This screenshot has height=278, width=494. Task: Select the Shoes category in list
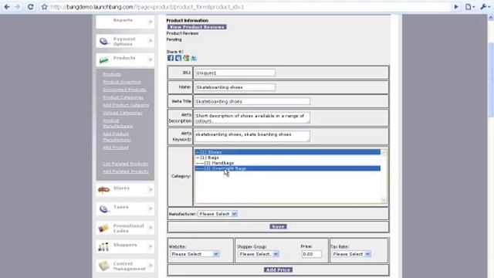coord(287,152)
